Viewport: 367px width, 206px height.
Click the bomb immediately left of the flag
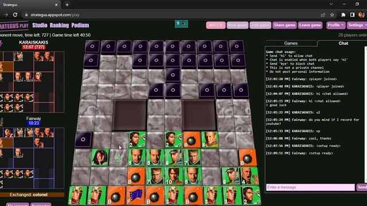(x=116, y=196)
